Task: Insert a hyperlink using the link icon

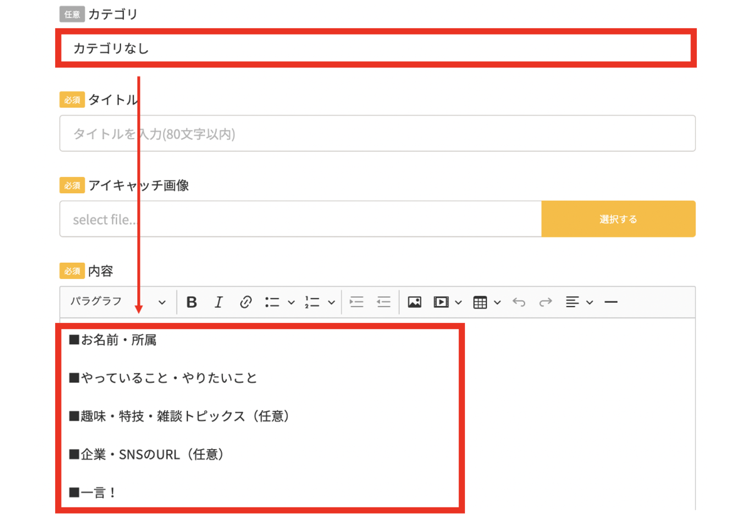Action: [246, 302]
